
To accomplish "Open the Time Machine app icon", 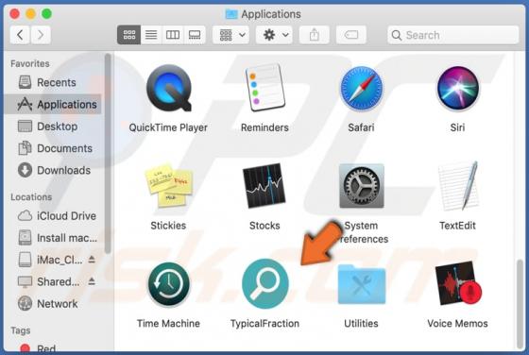I will coord(169,284).
